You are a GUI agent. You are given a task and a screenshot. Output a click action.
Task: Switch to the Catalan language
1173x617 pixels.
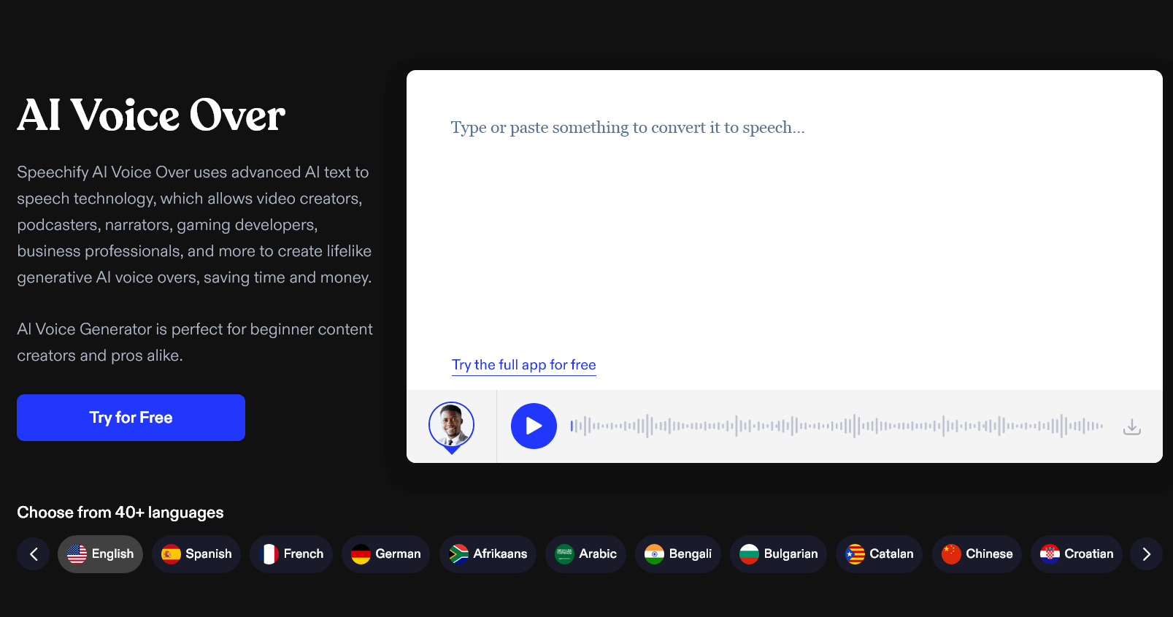879,554
